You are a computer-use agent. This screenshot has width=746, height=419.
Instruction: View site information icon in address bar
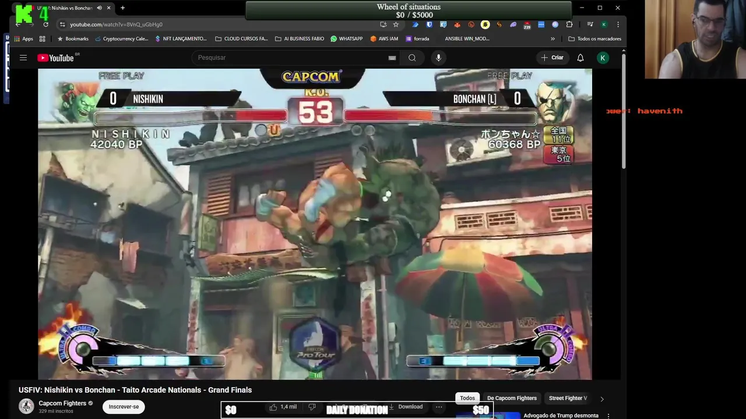pyautogui.click(x=62, y=24)
